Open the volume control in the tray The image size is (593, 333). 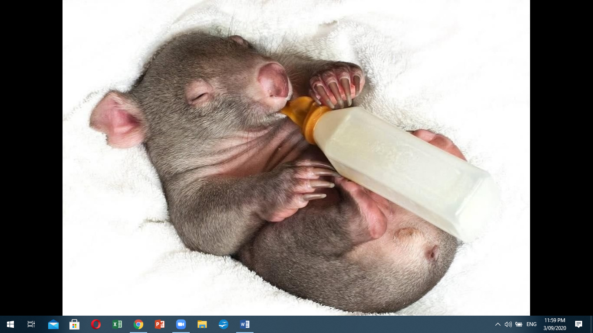[508, 324]
